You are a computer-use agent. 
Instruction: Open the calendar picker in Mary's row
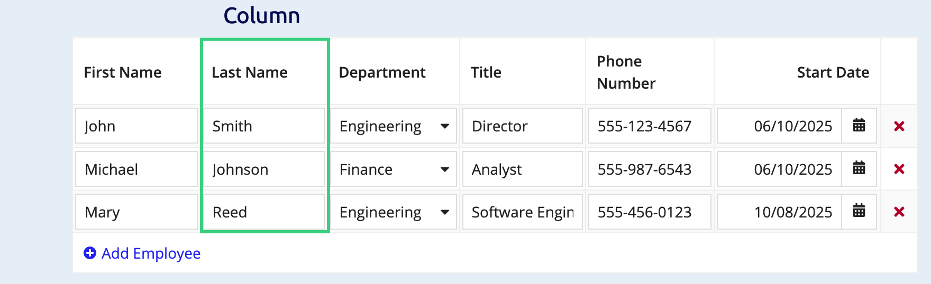pyautogui.click(x=859, y=211)
